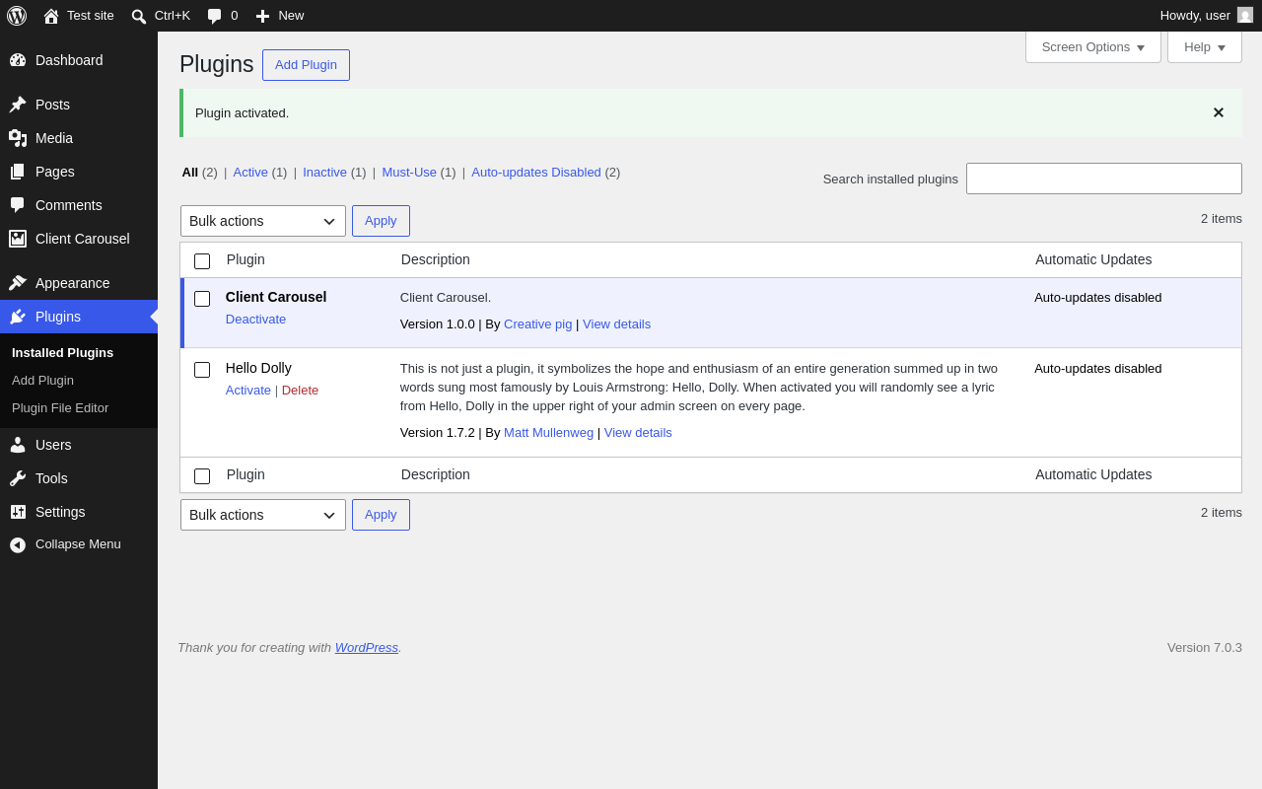Go to the Posts menu
This screenshot has height=789, width=1262.
point(79,105)
